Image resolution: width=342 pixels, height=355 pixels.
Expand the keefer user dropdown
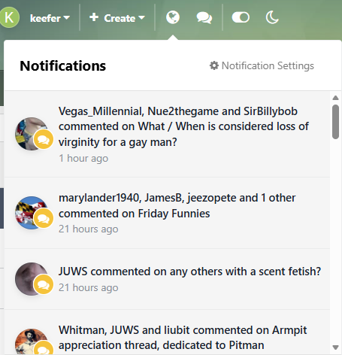tap(50, 18)
